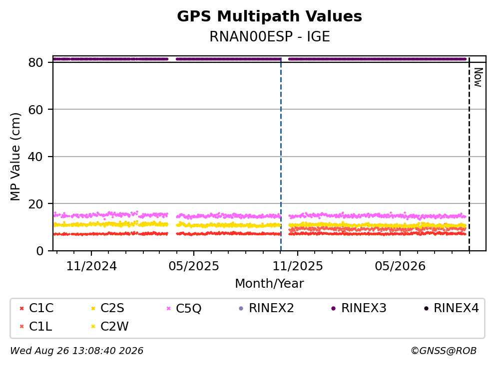
Task: Click the C1C red legend marker
Action: (x=21, y=309)
